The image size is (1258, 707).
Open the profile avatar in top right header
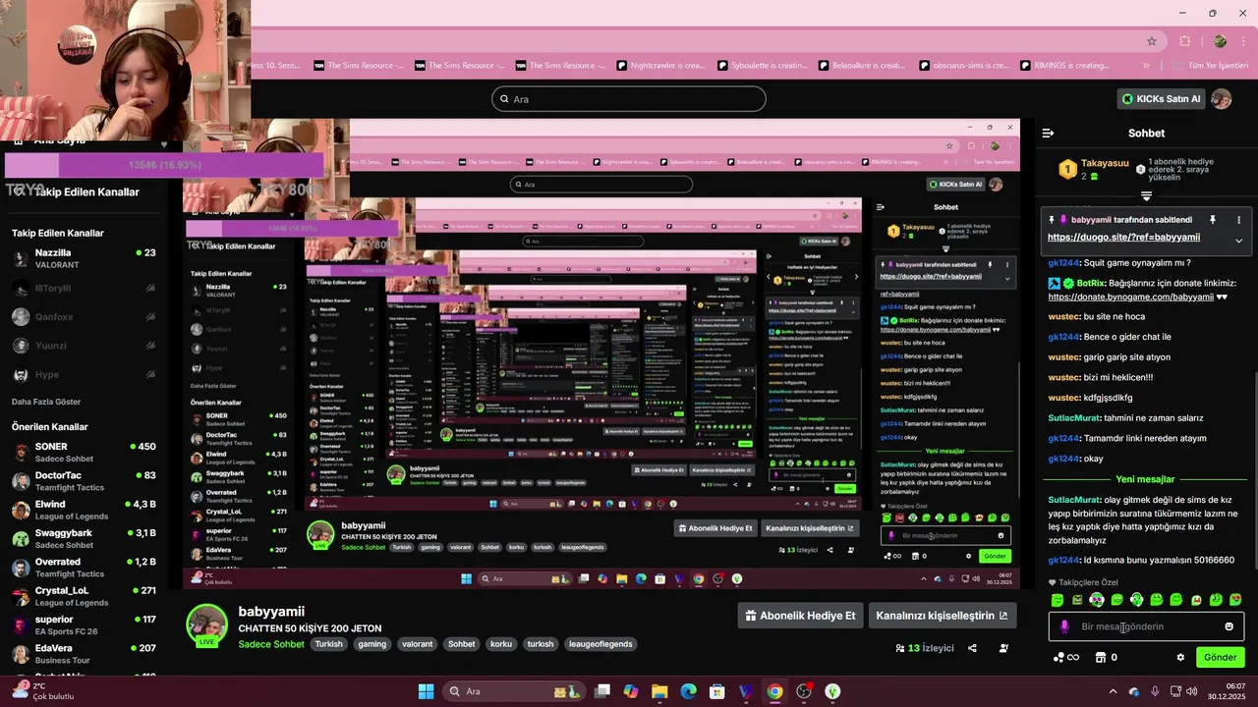point(1222,99)
